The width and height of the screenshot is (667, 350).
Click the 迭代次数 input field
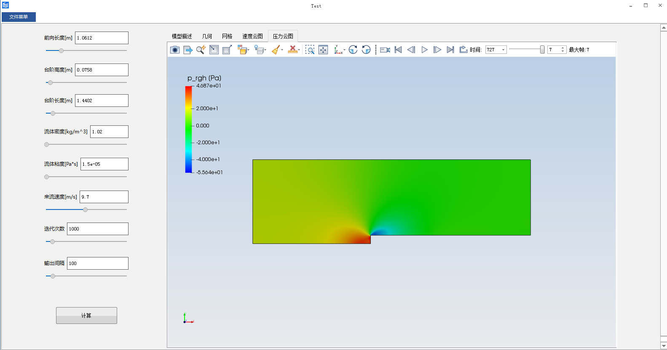98,229
